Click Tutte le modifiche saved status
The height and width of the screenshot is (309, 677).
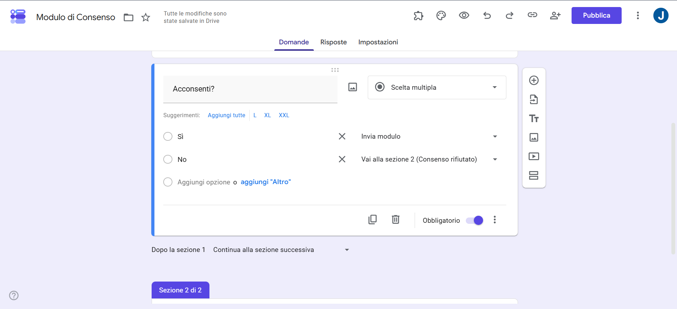195,17
